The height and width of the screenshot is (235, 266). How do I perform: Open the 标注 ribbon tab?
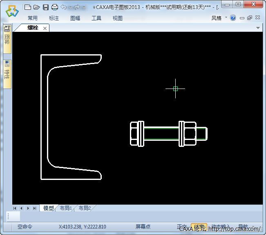coord(54,18)
